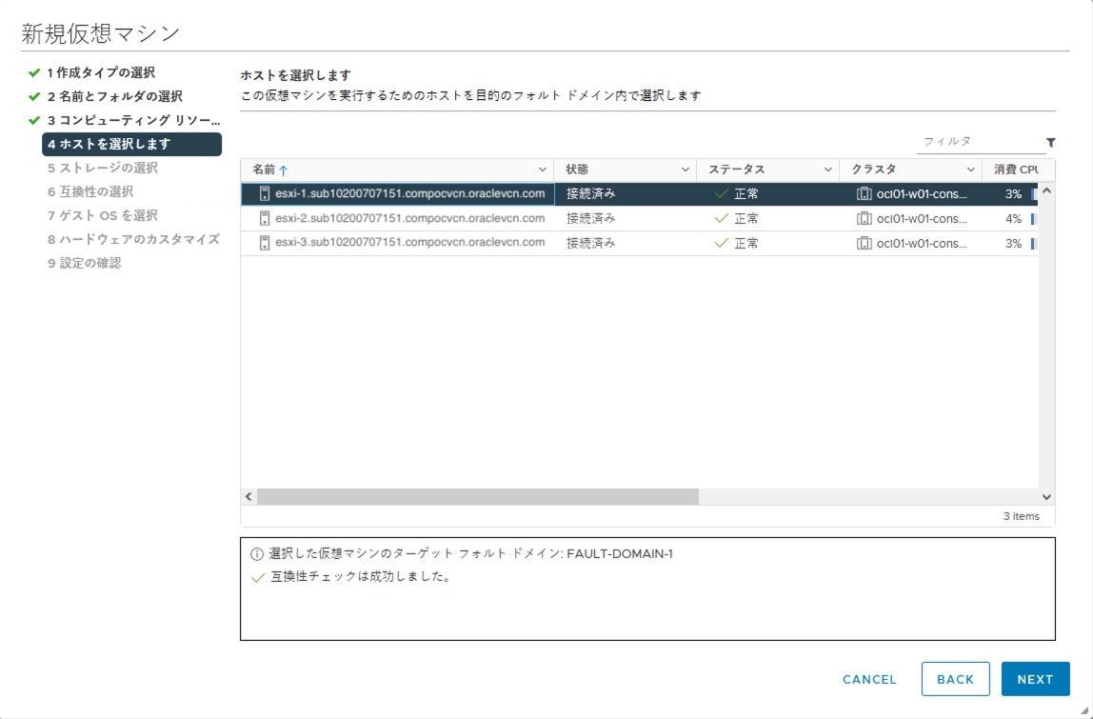This screenshot has width=1093, height=719.
Task: Click 接続済み cell in esxi-3 row
Action: [x=591, y=243]
